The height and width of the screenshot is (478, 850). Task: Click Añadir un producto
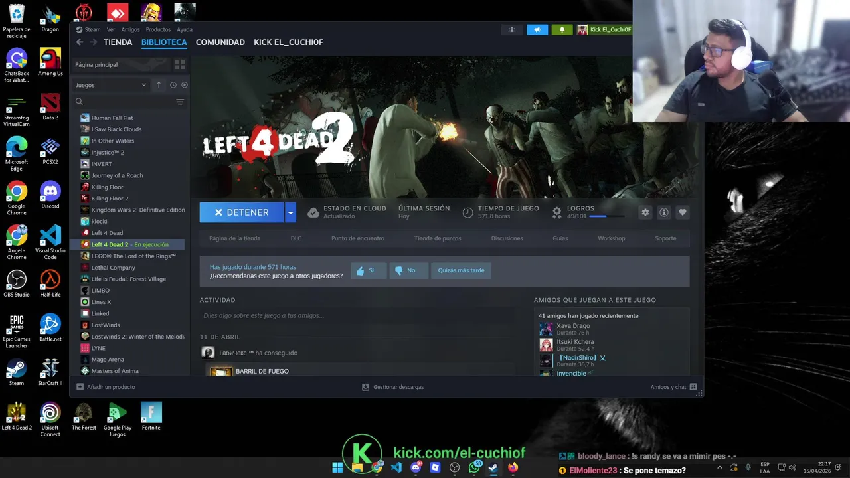[x=106, y=387]
